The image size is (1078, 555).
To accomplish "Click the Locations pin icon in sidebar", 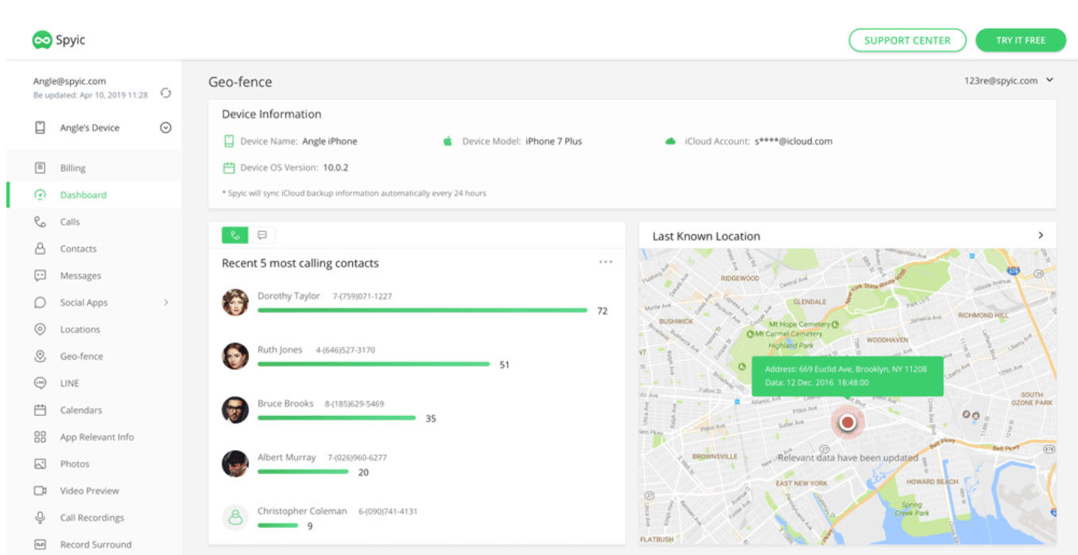I will [x=40, y=330].
